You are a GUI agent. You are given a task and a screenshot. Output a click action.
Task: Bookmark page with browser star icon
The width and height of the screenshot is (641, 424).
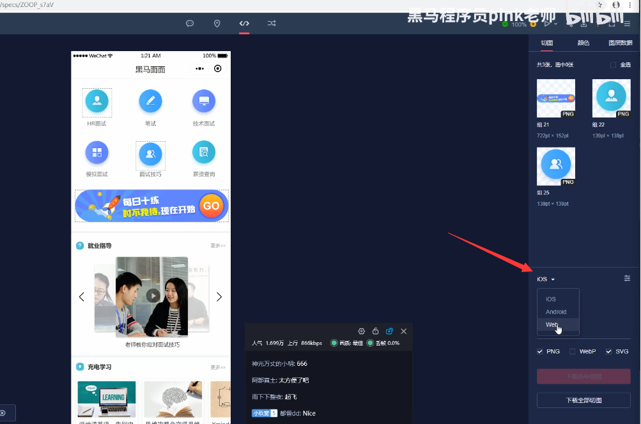(600, 5)
